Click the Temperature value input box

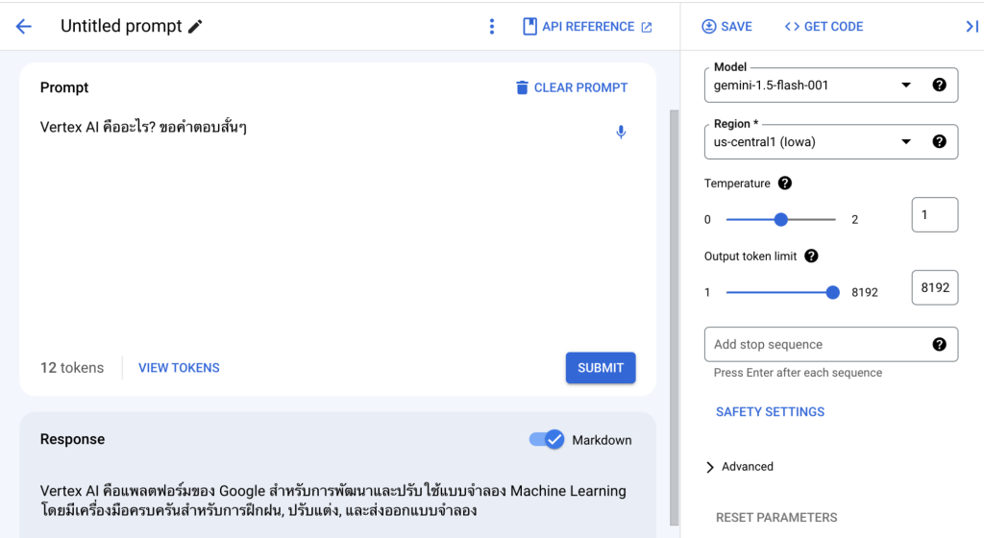tap(934, 214)
